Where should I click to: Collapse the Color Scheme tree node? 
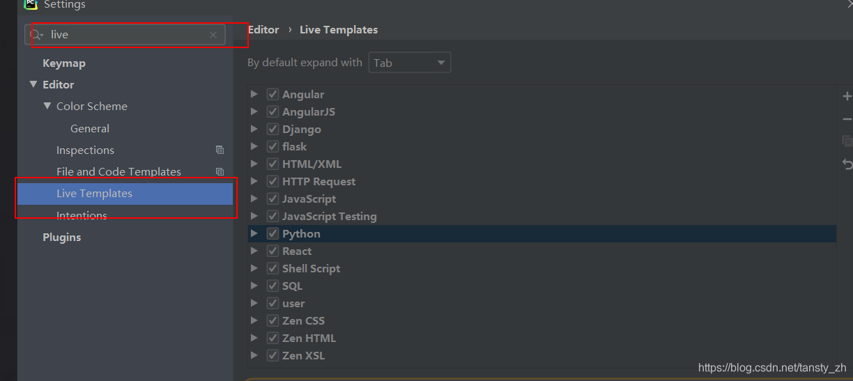tap(47, 106)
